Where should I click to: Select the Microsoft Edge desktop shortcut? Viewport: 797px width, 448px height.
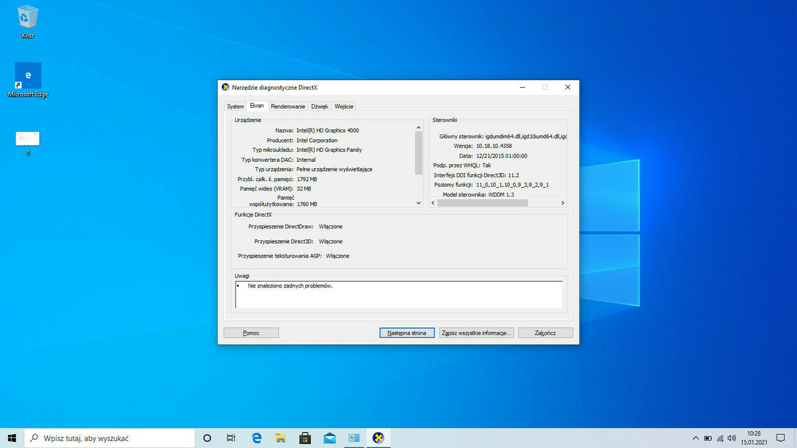(x=28, y=80)
